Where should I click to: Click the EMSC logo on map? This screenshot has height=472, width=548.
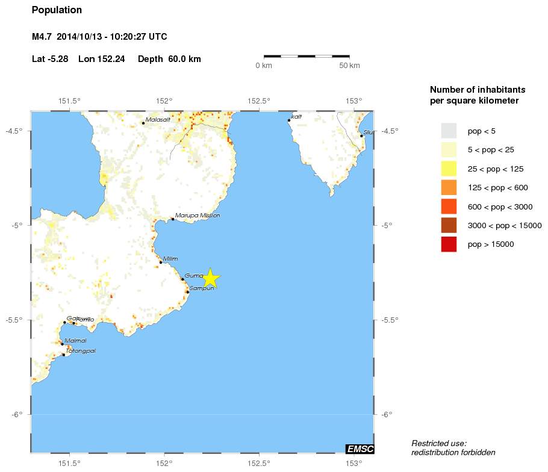pyautogui.click(x=360, y=449)
